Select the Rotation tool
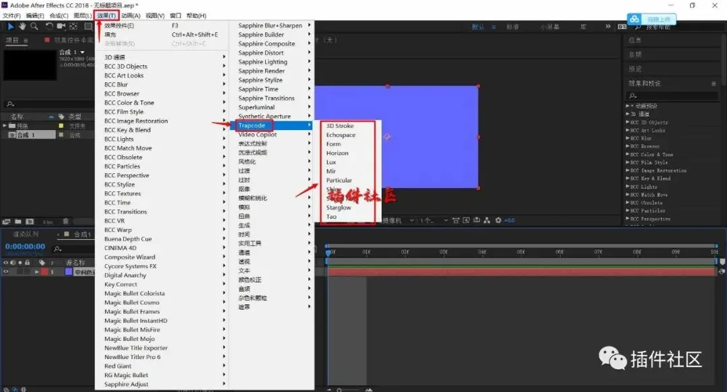Screen dimensions: 727x392 49,26
